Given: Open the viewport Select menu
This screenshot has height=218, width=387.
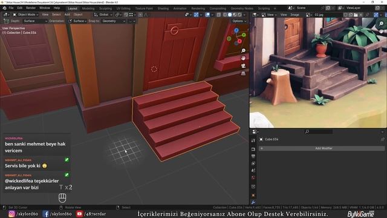Looking at the screenshot, I should [56, 15].
